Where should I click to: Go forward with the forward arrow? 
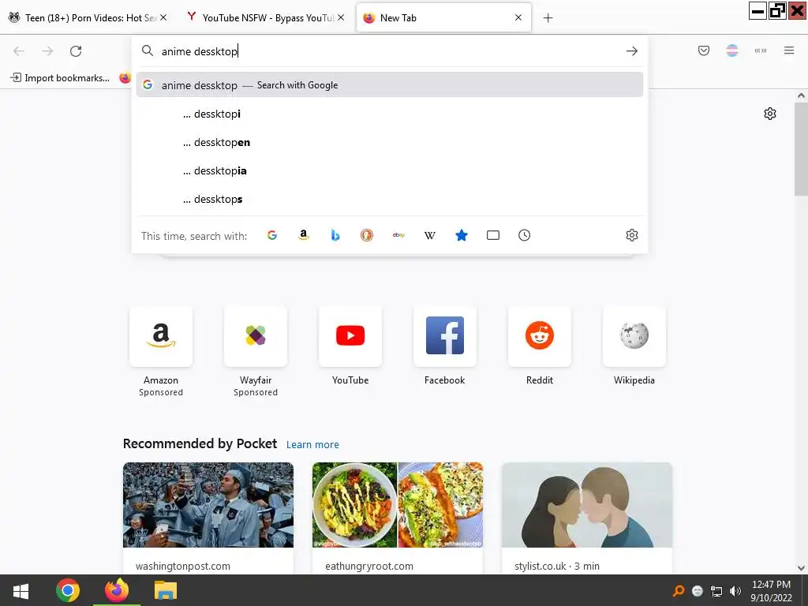[47, 50]
